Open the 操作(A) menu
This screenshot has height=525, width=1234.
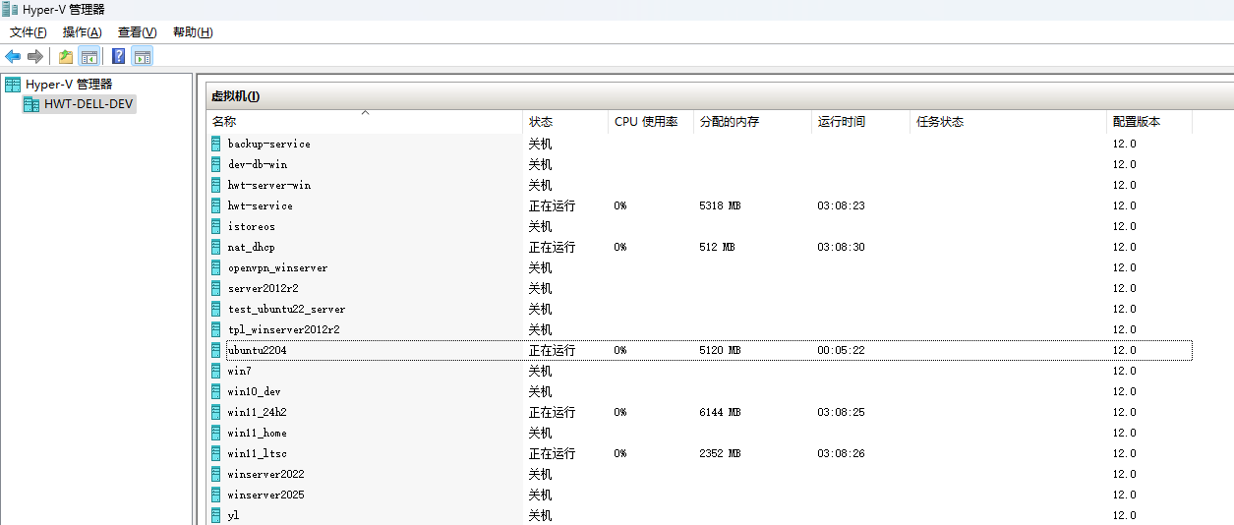point(83,32)
